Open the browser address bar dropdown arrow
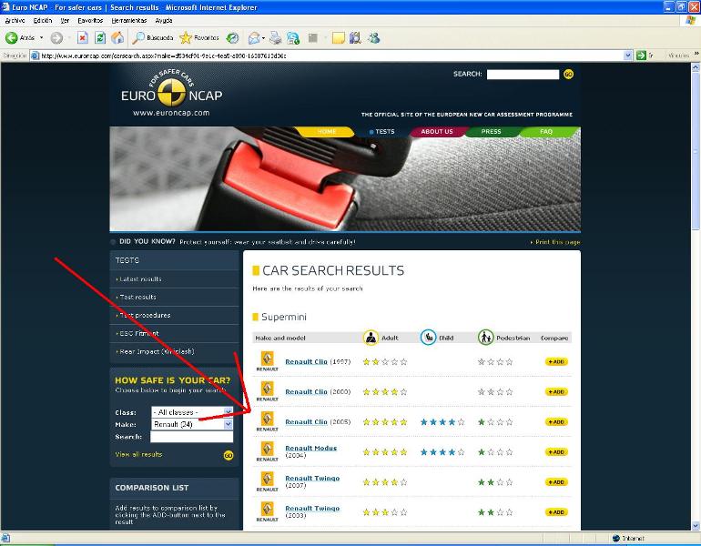 [x=627, y=56]
